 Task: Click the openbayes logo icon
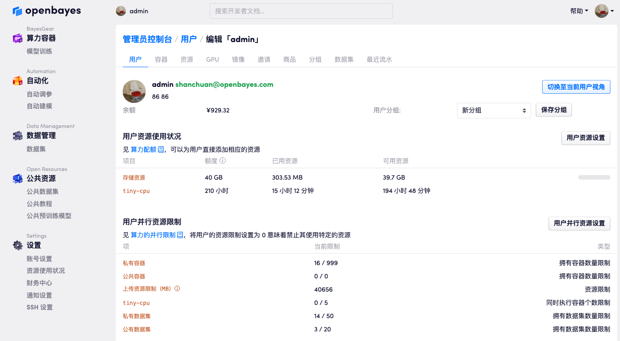(x=17, y=11)
